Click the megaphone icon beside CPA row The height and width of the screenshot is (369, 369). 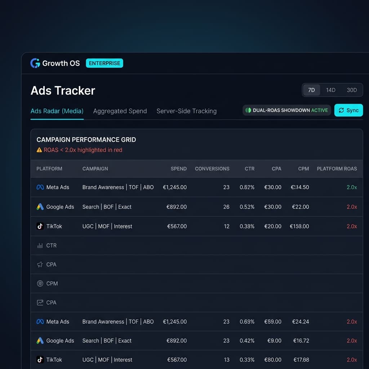(x=40, y=264)
